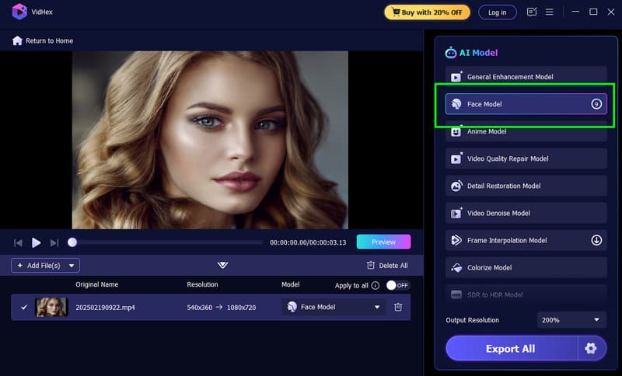This screenshot has height=376, width=622.
Task: Uncheck the 202502190922.mp4 file checkmark
Action: [24, 307]
